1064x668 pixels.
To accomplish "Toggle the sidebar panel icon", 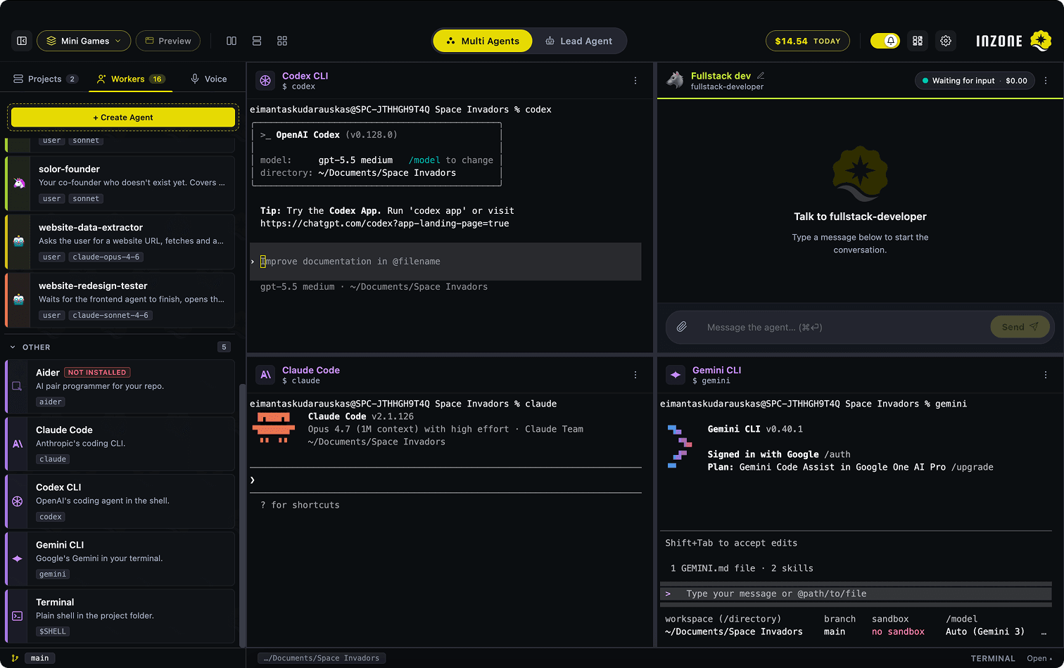I will pyautogui.click(x=22, y=41).
